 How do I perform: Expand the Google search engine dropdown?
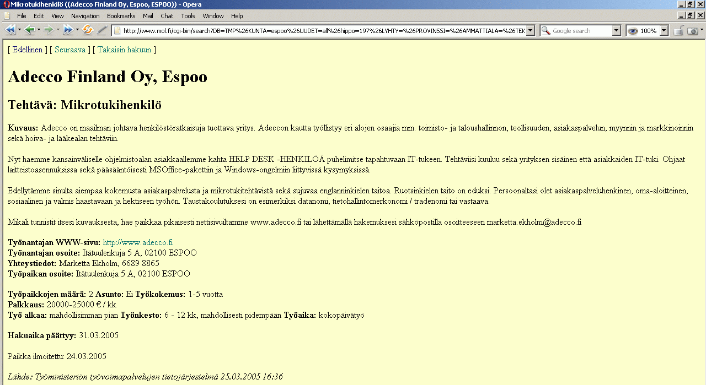click(x=617, y=31)
